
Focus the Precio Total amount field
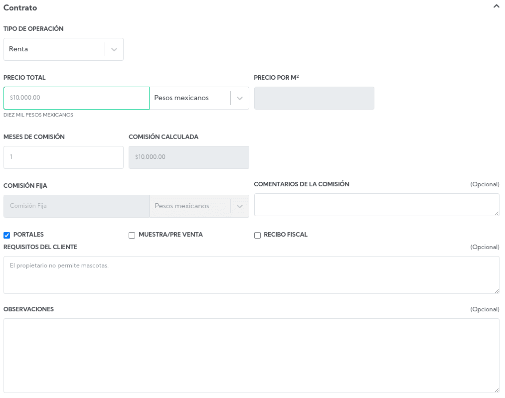coord(76,98)
